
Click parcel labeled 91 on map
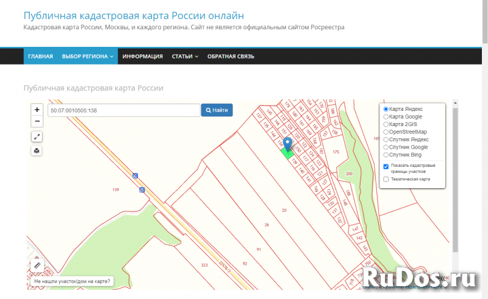click(x=259, y=249)
